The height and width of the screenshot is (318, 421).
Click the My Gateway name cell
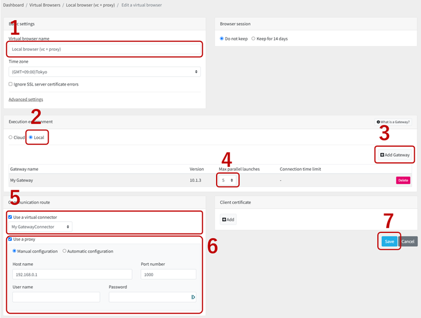[x=21, y=180]
